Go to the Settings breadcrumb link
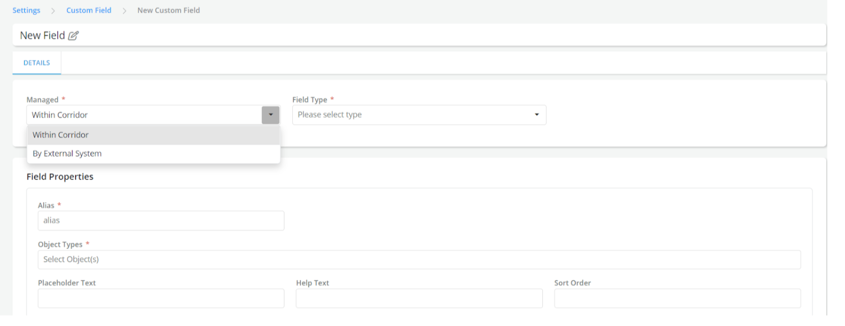This screenshot has height=326, width=845. [x=27, y=10]
